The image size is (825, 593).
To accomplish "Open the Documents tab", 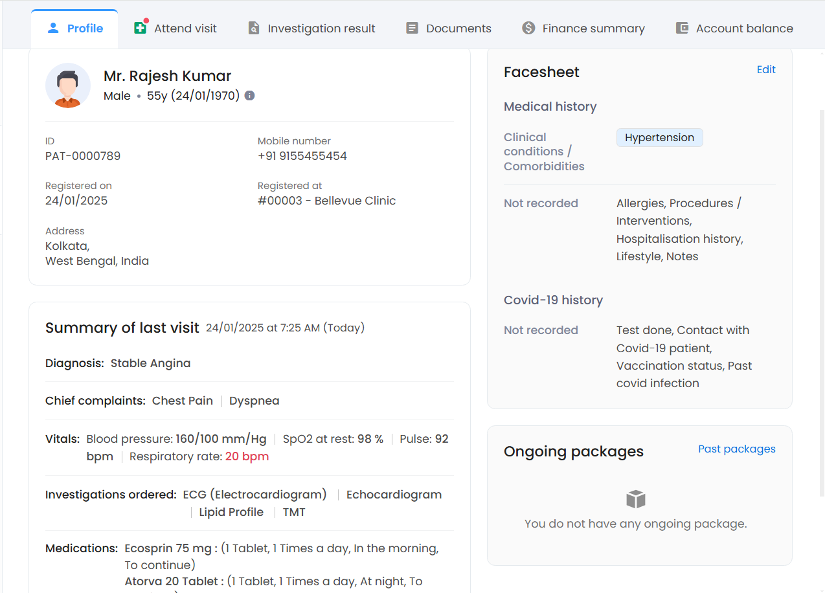I will click(458, 28).
